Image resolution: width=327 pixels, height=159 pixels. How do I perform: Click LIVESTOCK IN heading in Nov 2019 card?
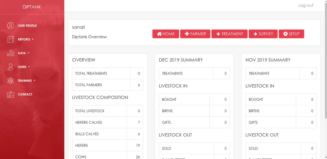click(260, 86)
